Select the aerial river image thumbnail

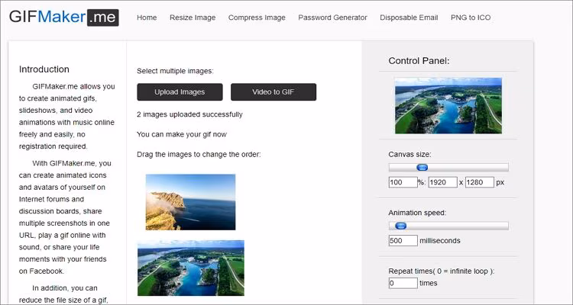[x=191, y=268]
